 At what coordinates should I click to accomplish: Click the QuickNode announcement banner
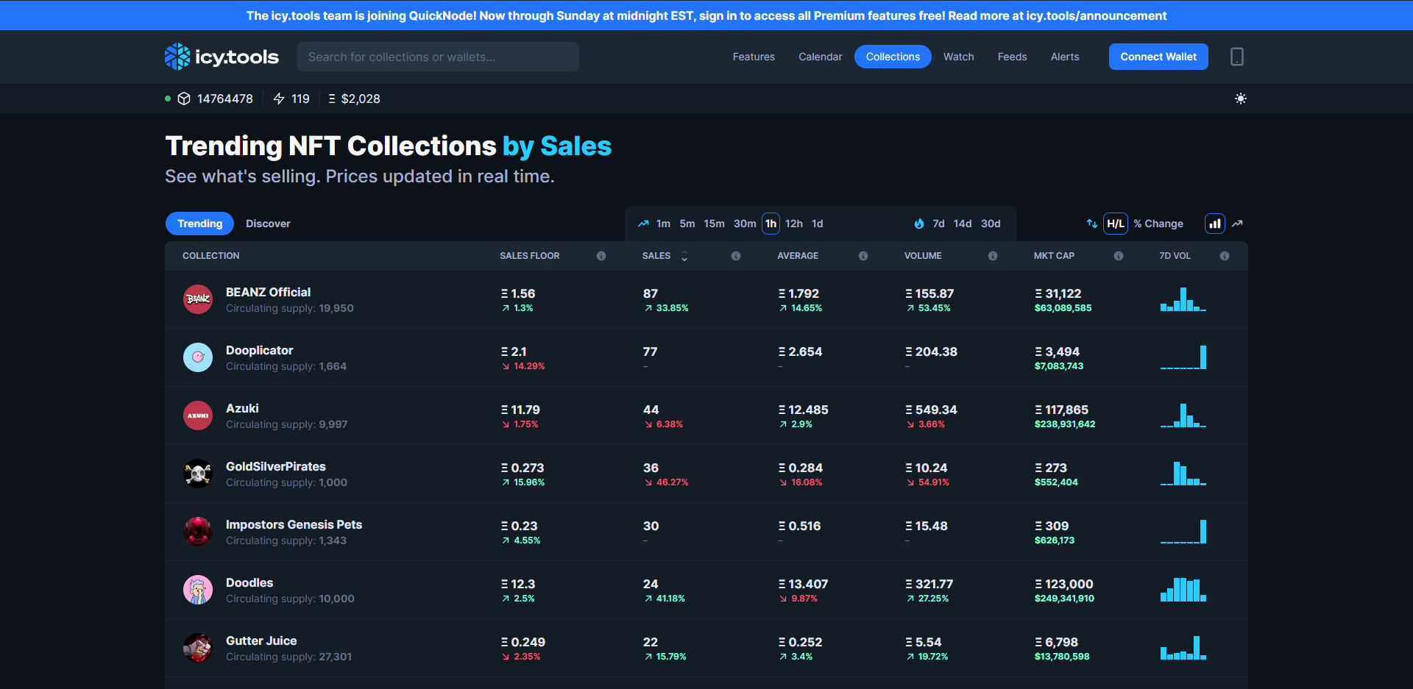click(x=706, y=15)
